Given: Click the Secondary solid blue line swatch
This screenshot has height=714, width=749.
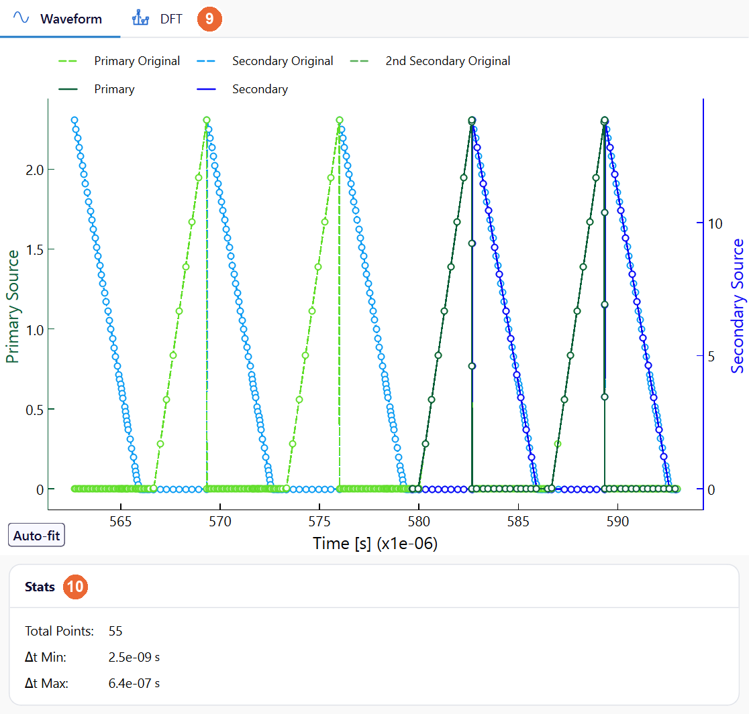Looking at the screenshot, I should coord(206,89).
